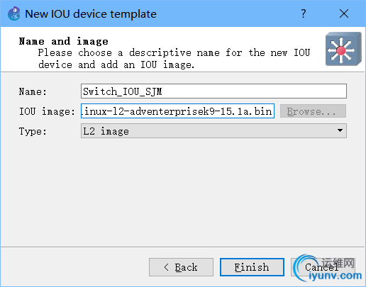
Task: Click the Chinese 运维网 watermark text
Action: (x=338, y=263)
